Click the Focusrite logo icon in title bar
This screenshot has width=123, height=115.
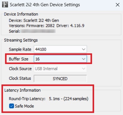[5, 5]
